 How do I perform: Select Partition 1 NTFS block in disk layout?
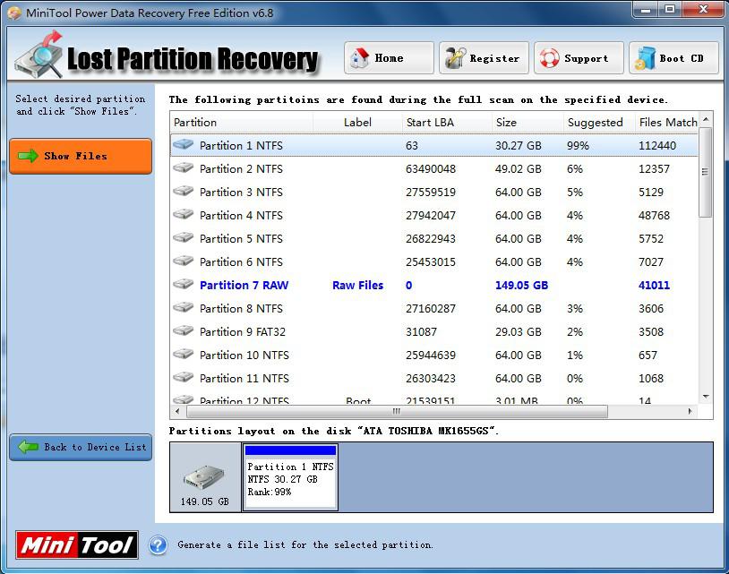[x=290, y=477]
